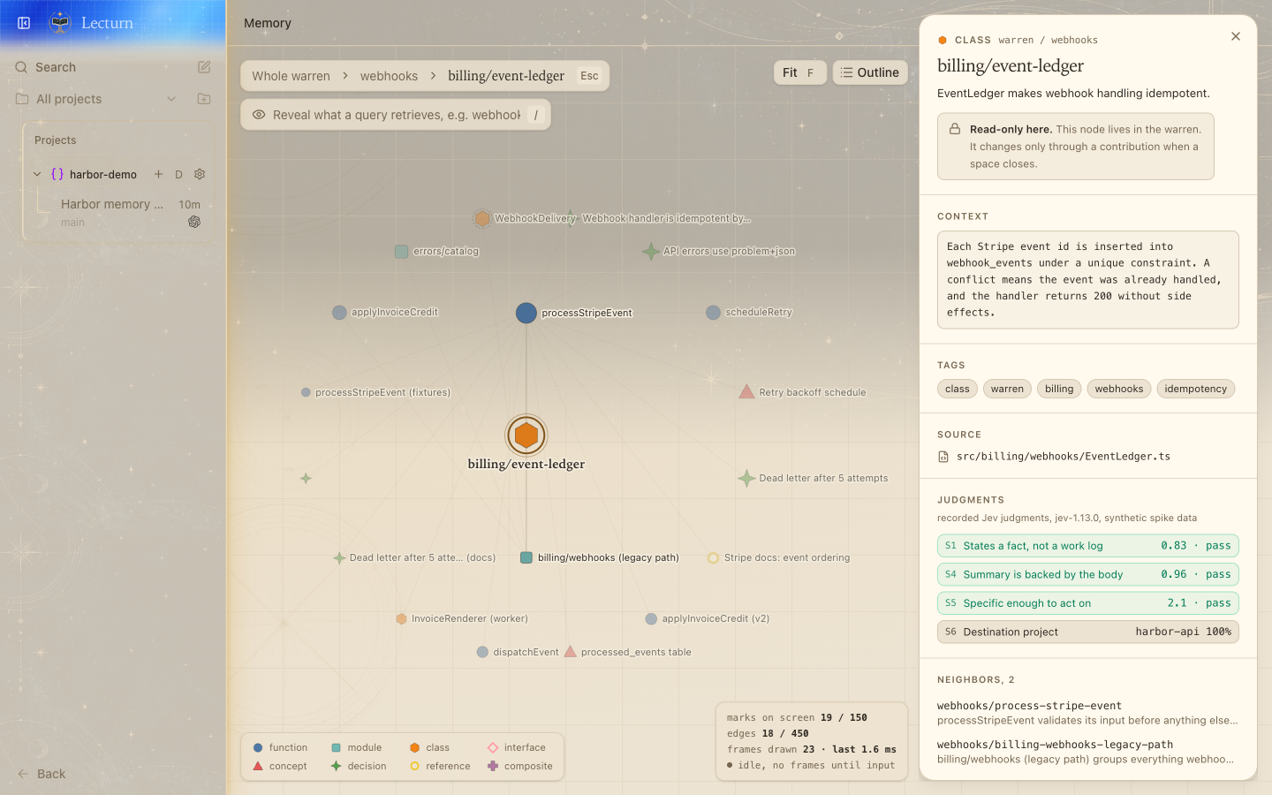The width and height of the screenshot is (1272, 795).
Task: Click the WebhookDelivery class node
Action: click(x=482, y=218)
